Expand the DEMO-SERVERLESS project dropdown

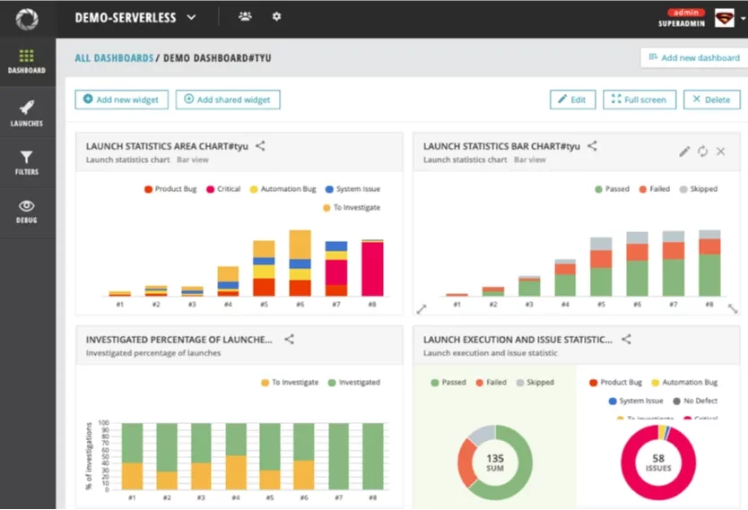pos(191,17)
